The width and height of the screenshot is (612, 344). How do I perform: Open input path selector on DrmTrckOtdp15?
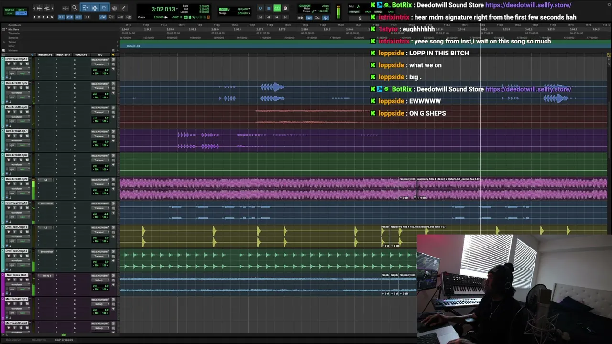point(100,60)
